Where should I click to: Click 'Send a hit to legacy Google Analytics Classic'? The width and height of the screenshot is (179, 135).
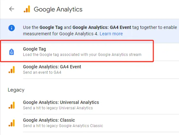tap(63, 126)
